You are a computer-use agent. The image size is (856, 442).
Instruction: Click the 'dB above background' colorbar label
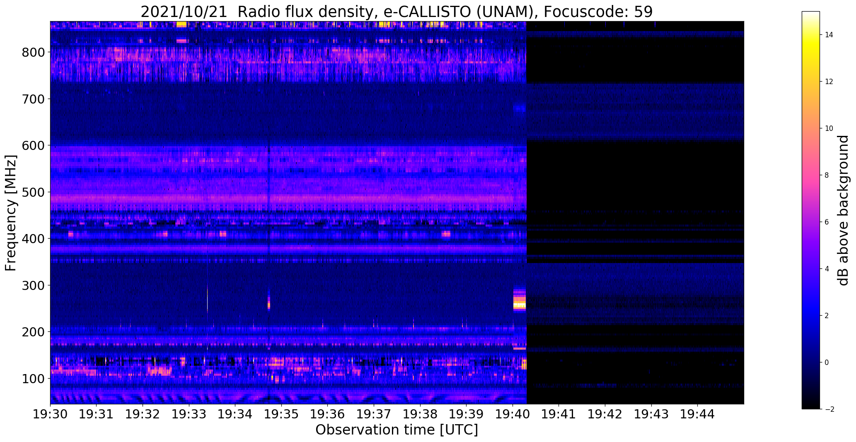click(x=843, y=210)
